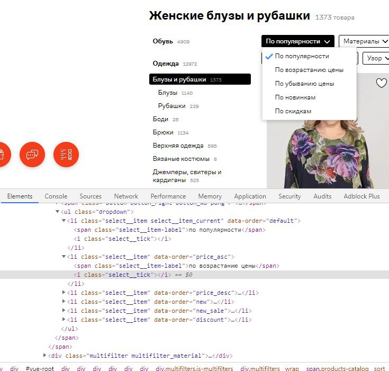Expand the div multifilter_material node
This screenshot has width=389, height=371.
pos(44,355)
